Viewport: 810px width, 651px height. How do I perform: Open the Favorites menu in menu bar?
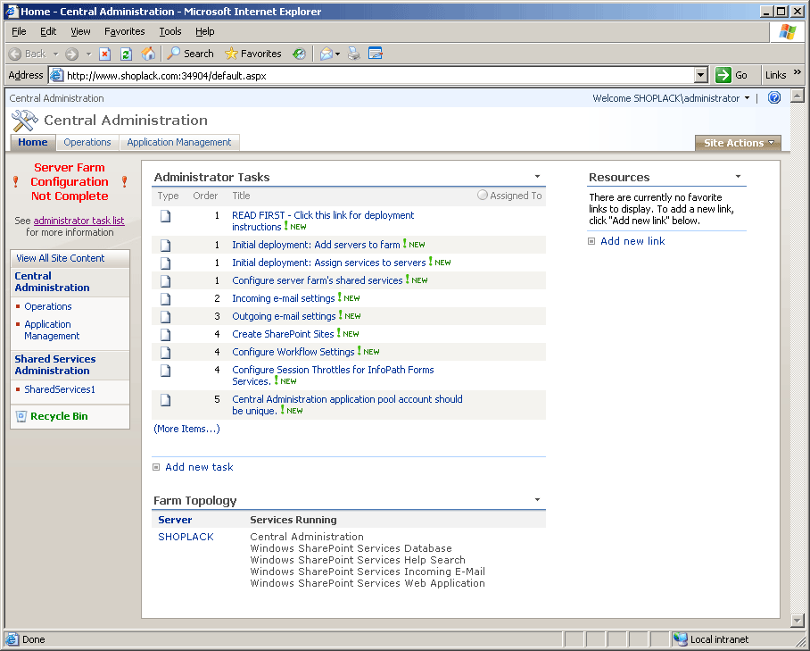(x=125, y=31)
